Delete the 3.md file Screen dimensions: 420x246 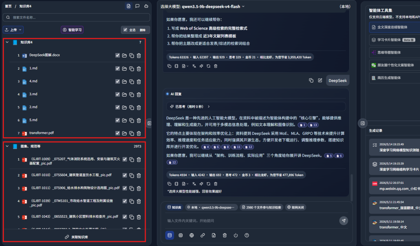click(x=139, y=94)
